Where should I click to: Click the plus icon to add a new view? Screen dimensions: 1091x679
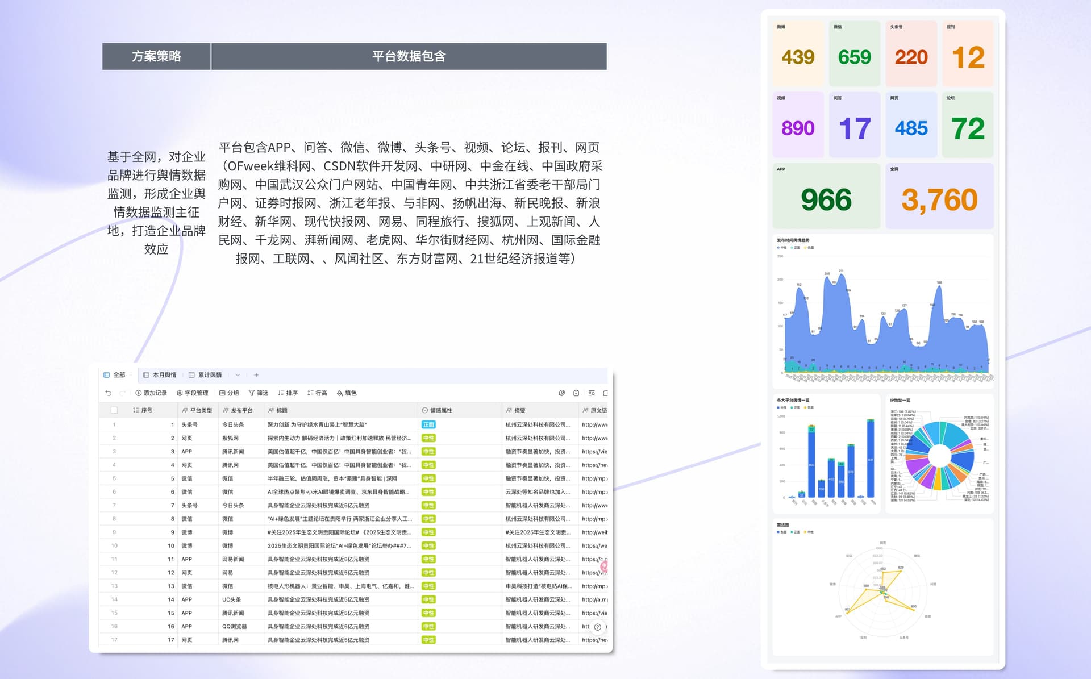click(256, 375)
